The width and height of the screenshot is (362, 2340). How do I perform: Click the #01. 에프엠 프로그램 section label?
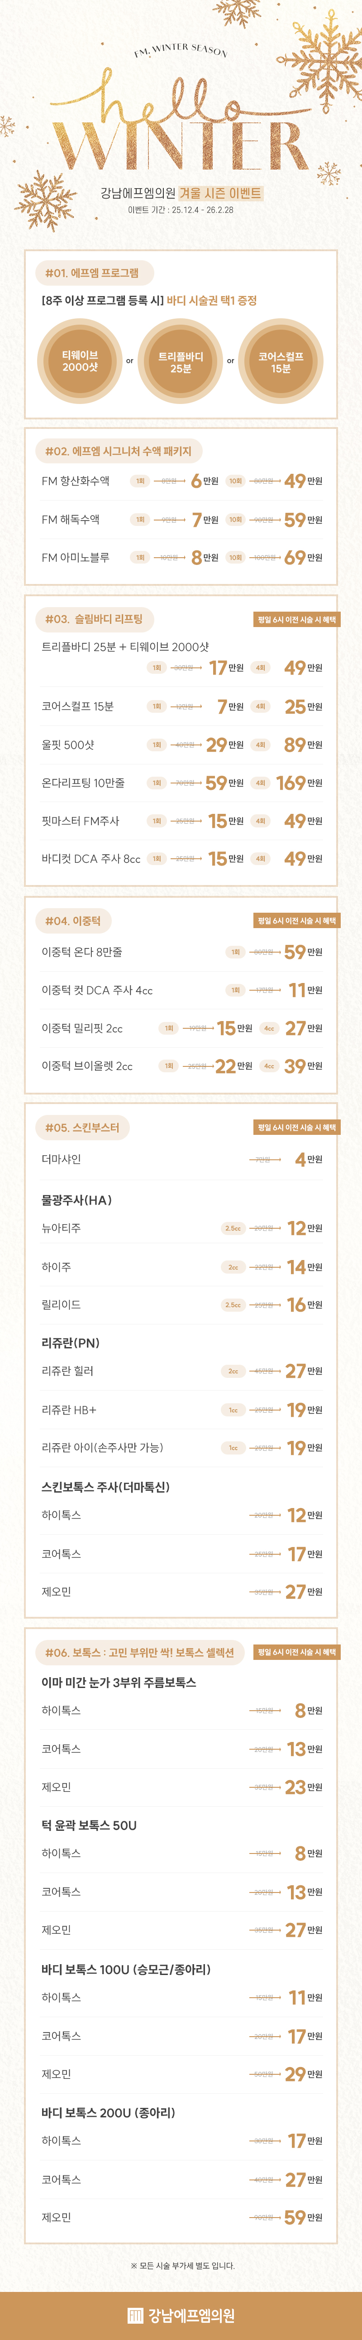(93, 272)
